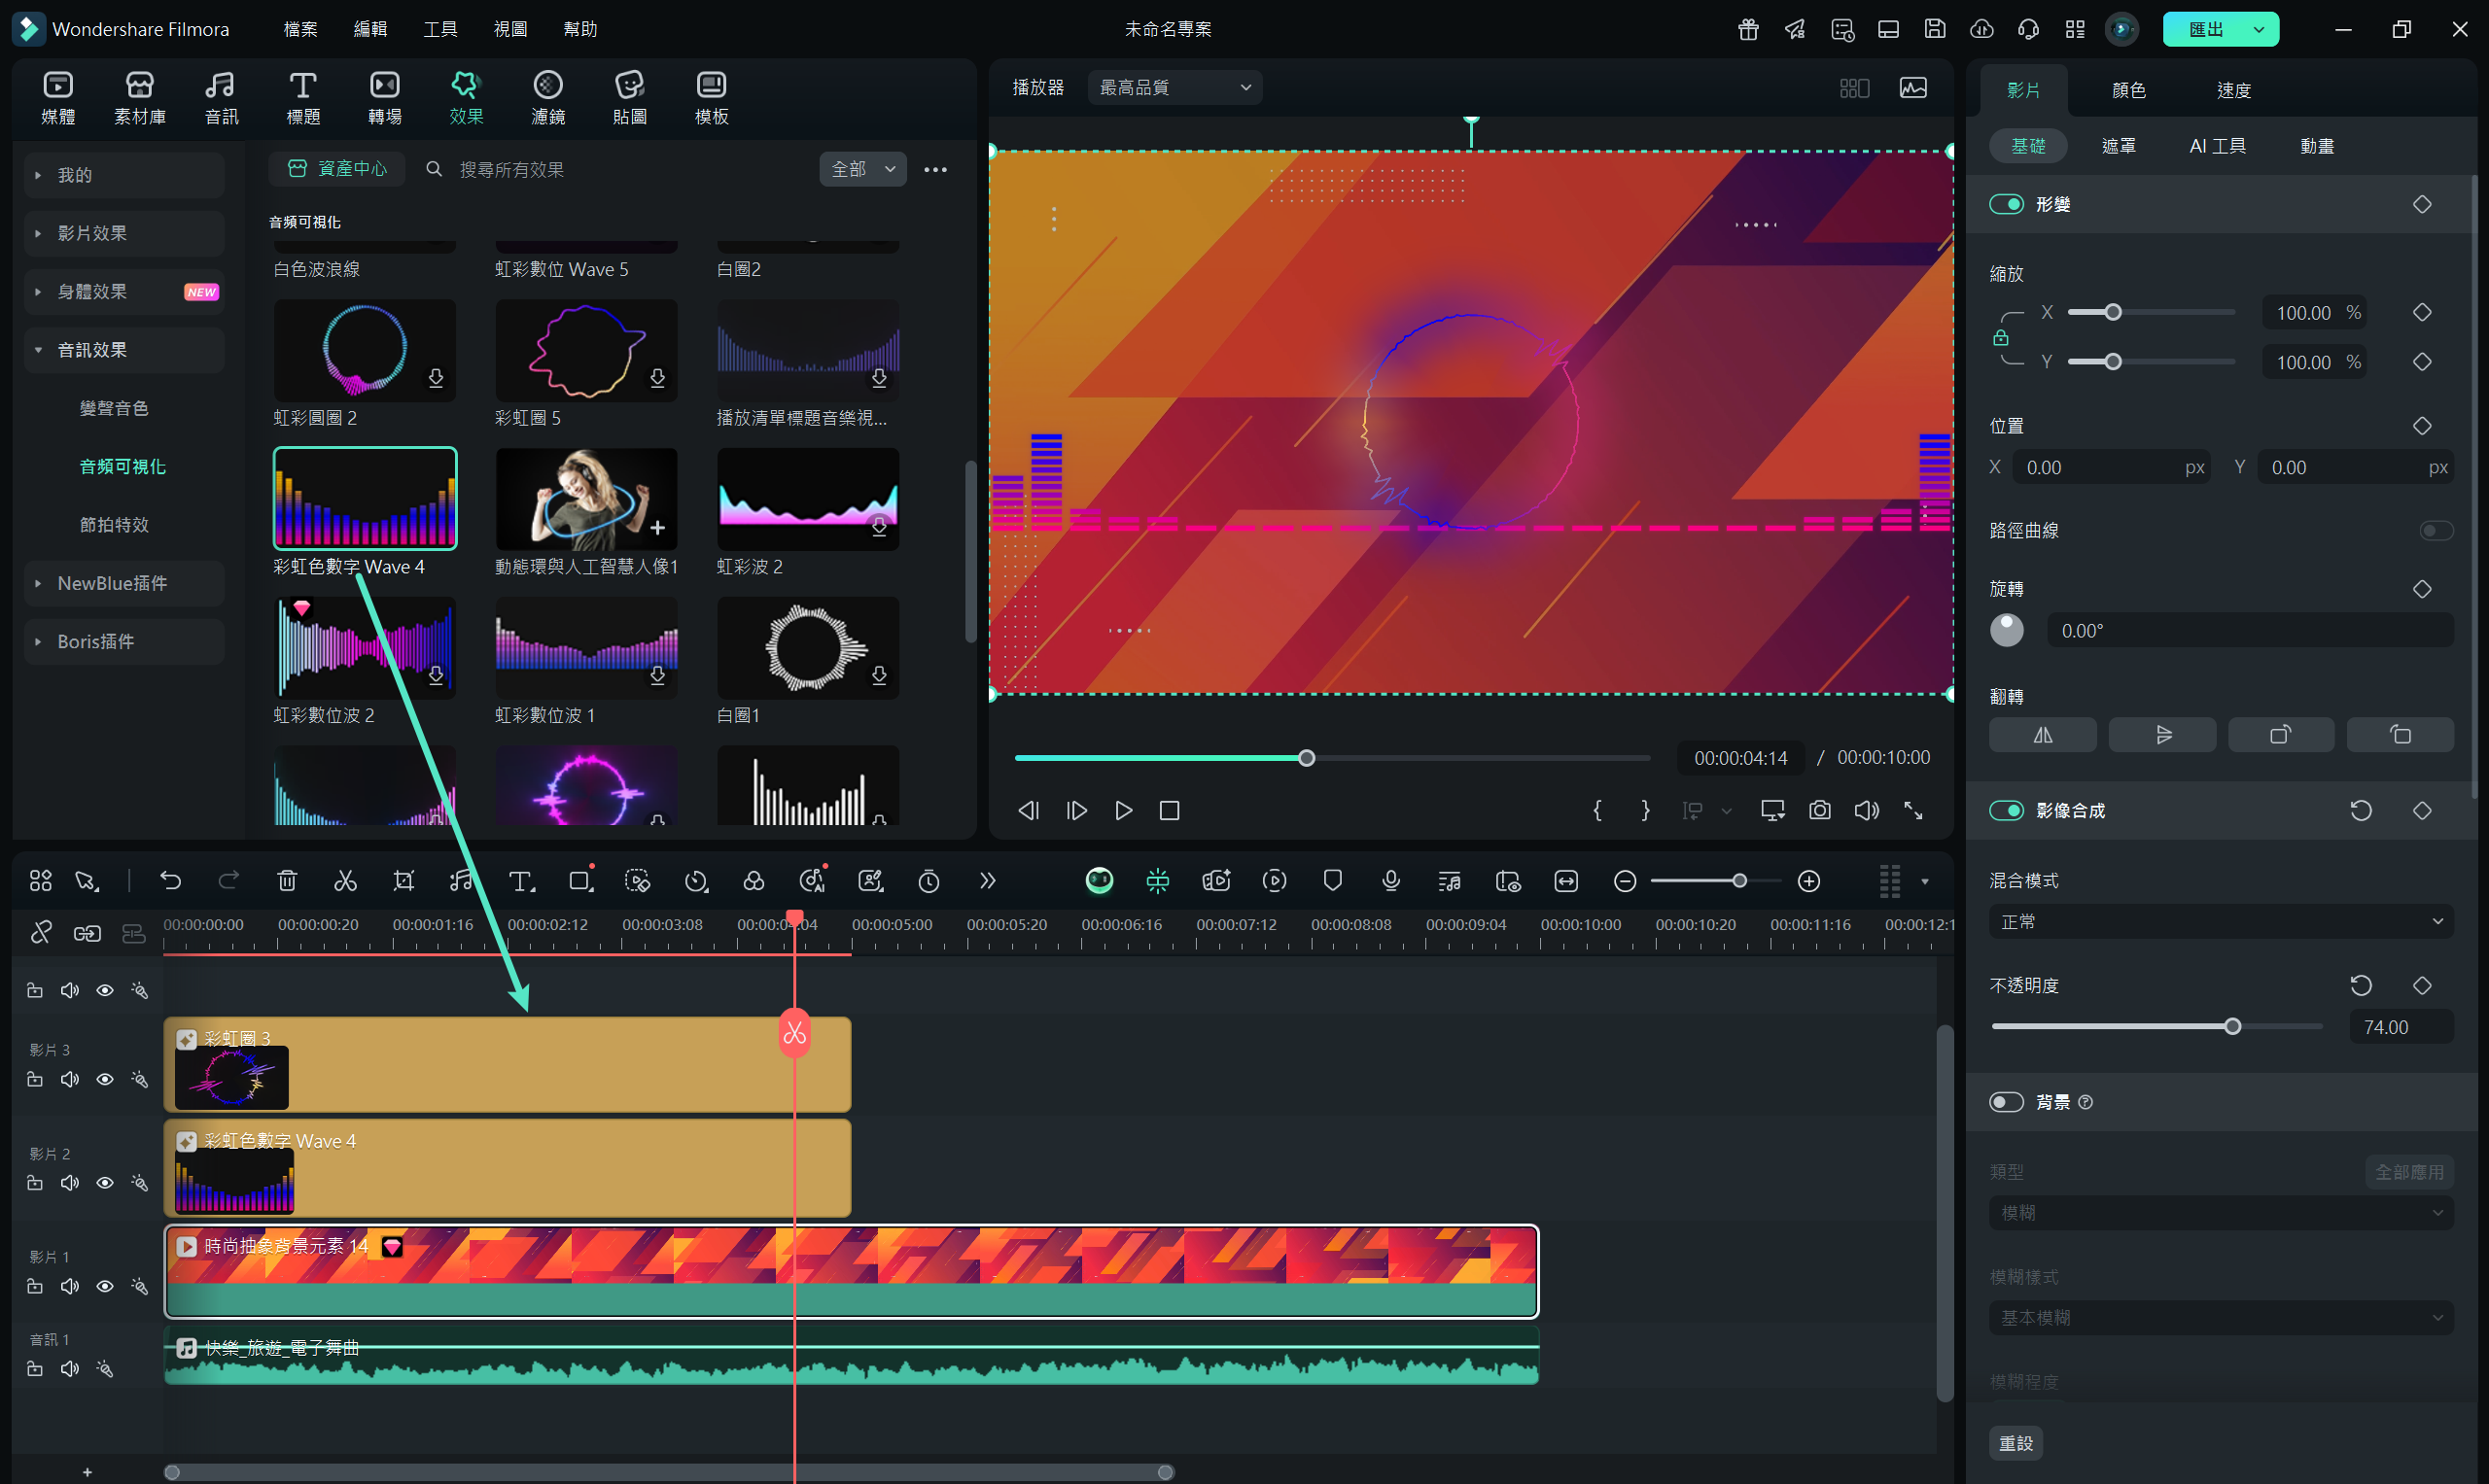The height and width of the screenshot is (1484, 2489).
Task: Collapse the 音訊效果 category
Action: click(x=124, y=350)
